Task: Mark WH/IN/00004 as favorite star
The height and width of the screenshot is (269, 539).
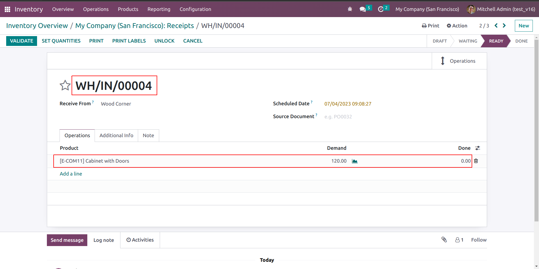Action: (x=65, y=85)
